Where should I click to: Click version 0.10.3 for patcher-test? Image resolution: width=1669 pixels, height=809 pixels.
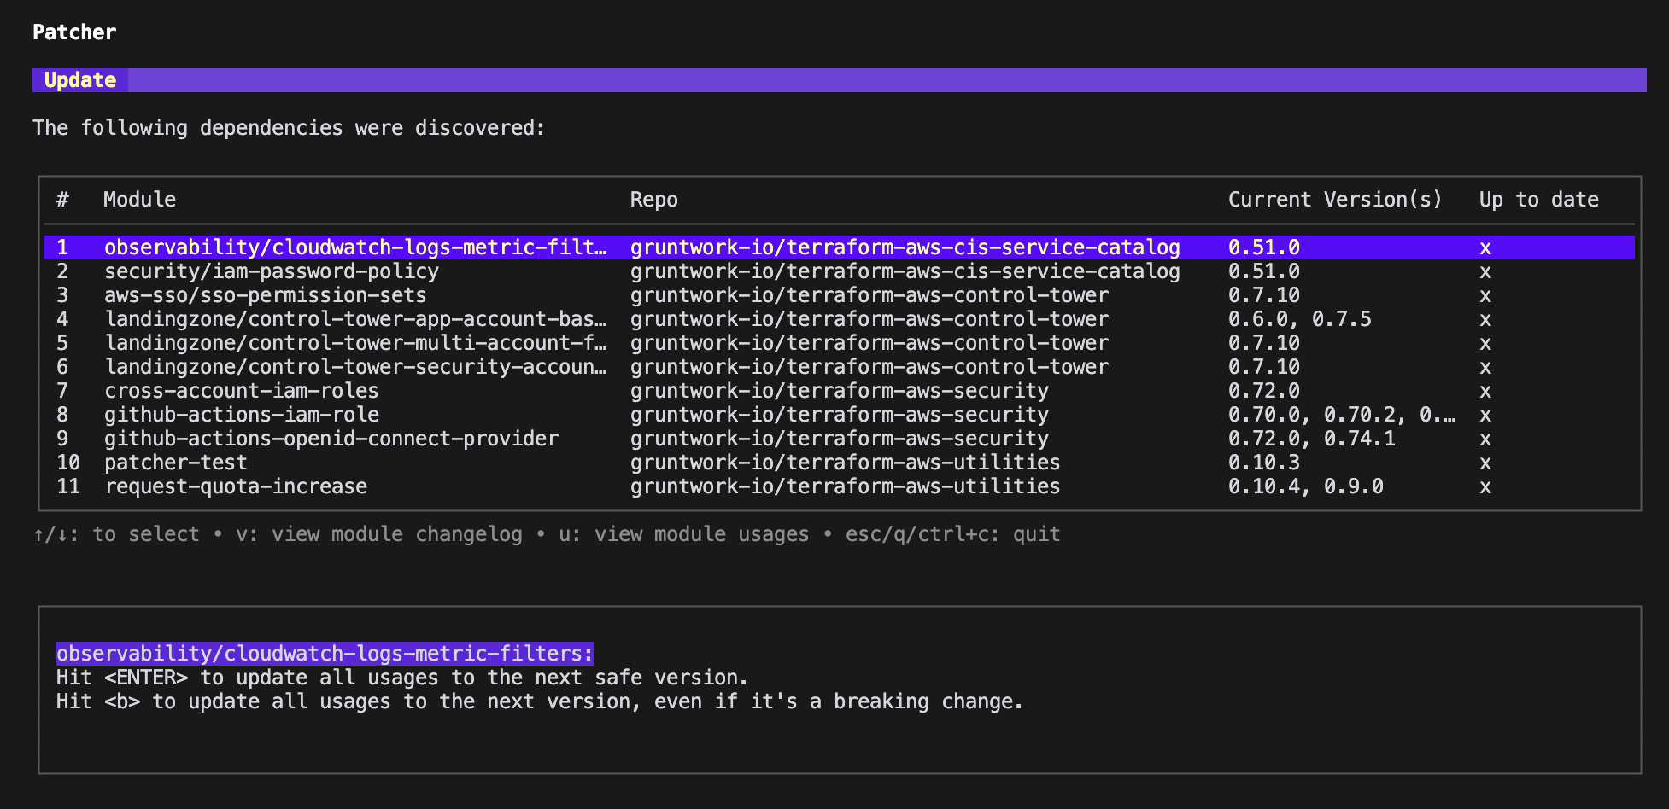(x=1264, y=463)
